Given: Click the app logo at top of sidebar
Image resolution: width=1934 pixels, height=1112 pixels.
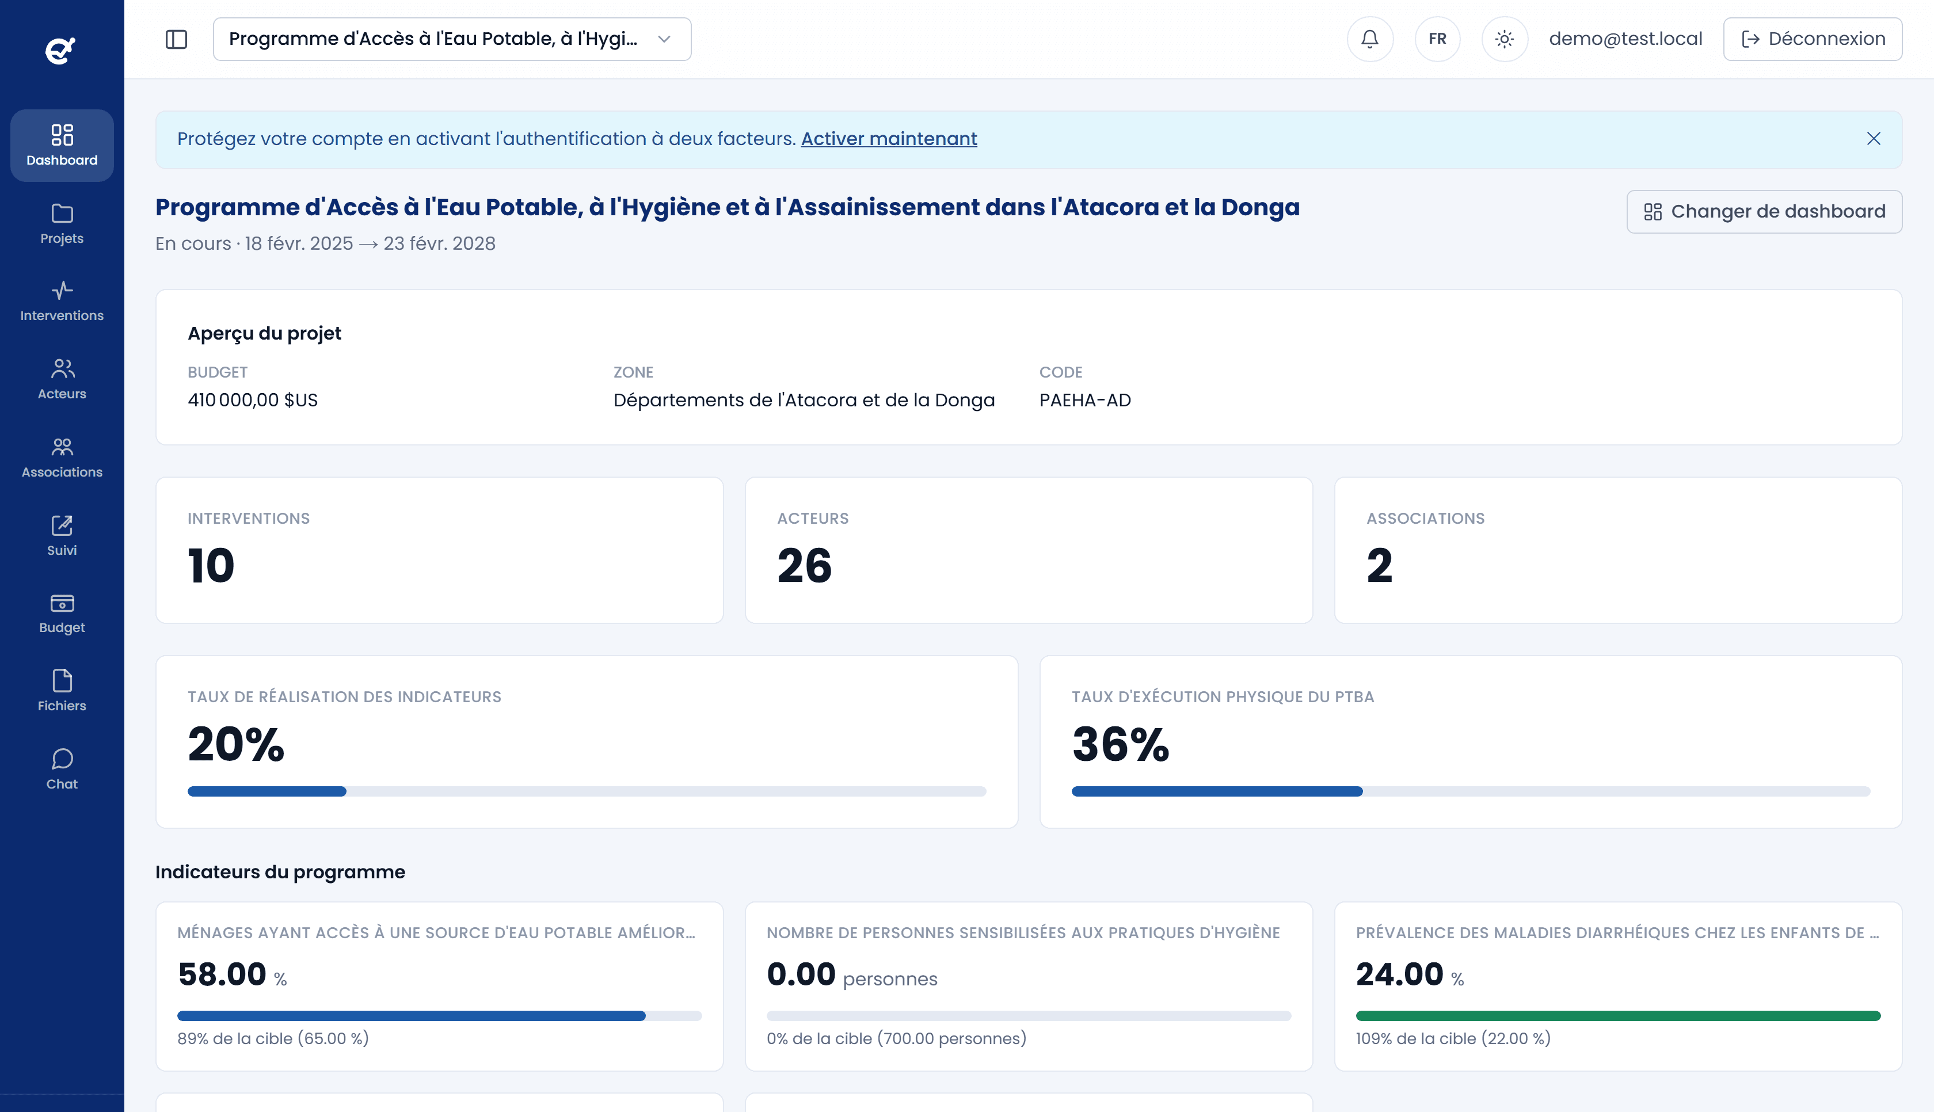Looking at the screenshot, I should 60,51.
